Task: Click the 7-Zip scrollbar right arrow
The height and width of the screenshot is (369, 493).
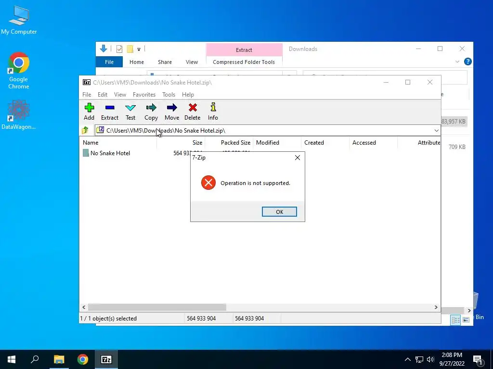Action: (x=436, y=307)
